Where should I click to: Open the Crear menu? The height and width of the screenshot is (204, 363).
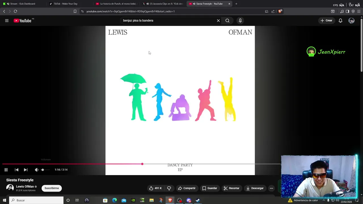[326, 20]
